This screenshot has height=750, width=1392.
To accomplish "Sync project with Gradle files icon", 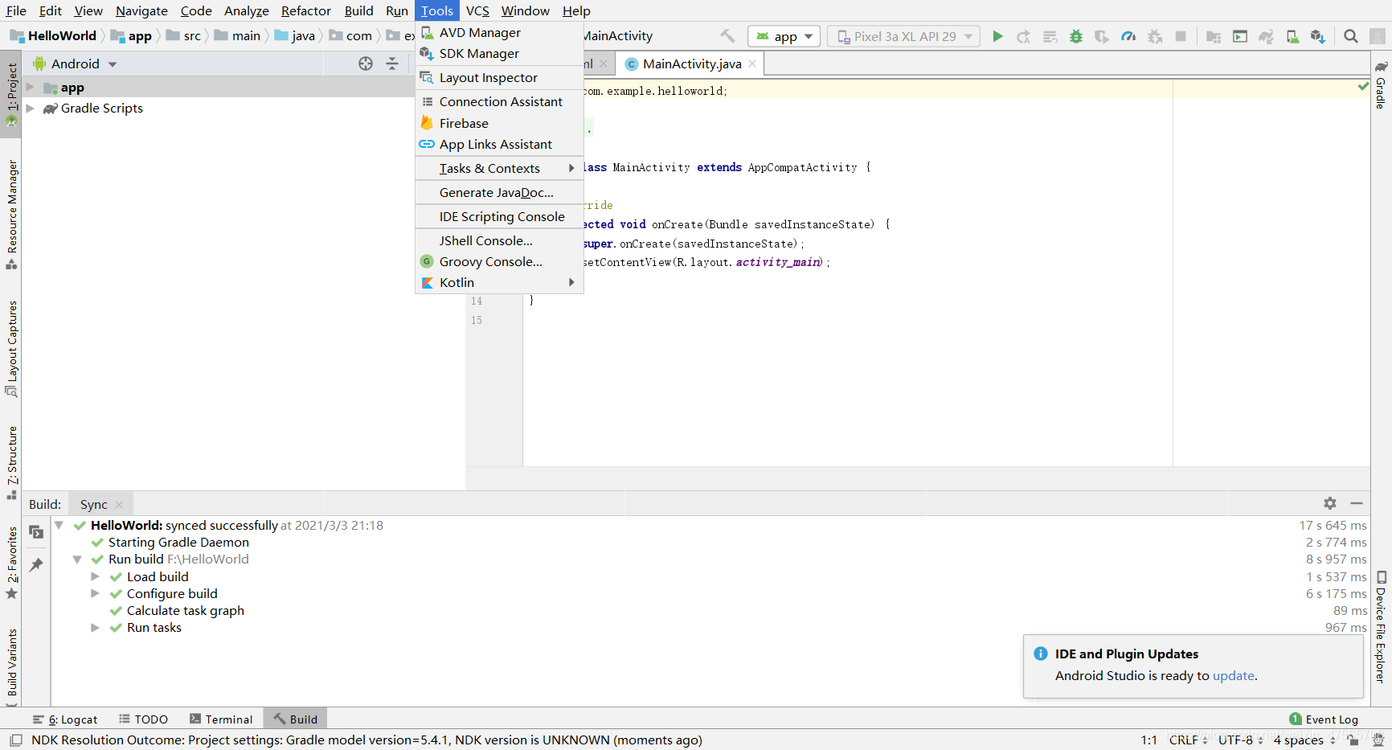I will [x=1266, y=36].
